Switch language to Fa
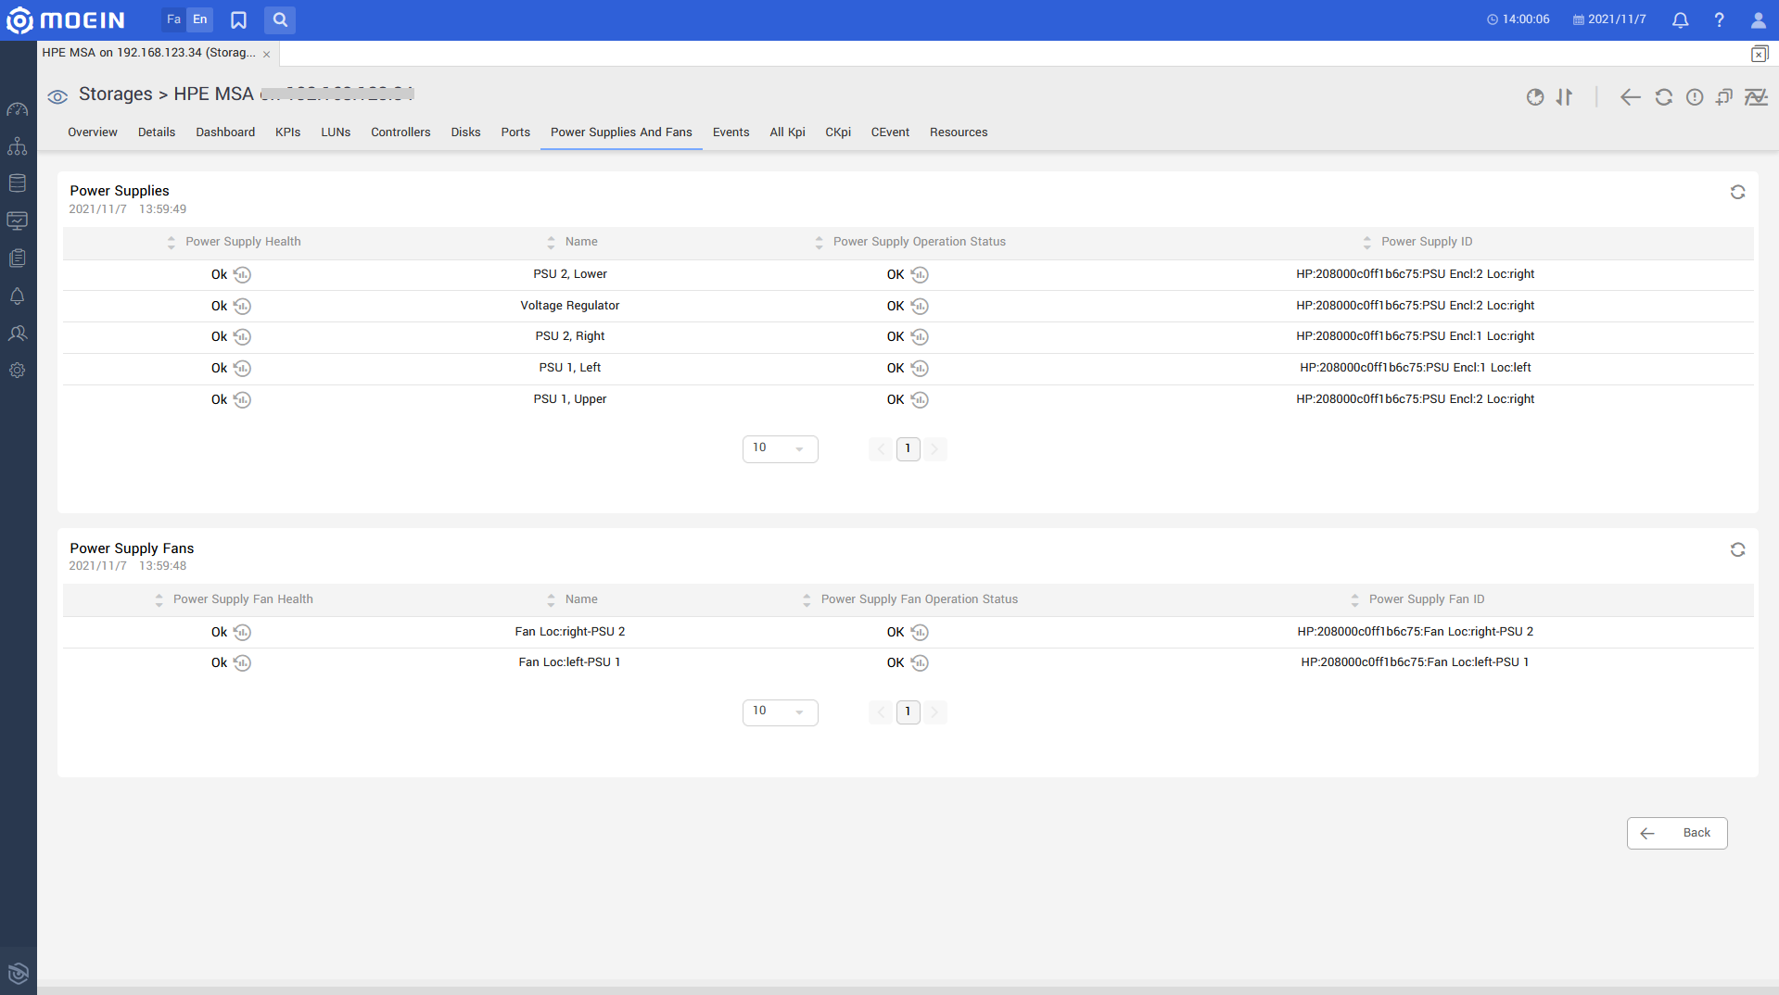1779x995 pixels. click(173, 19)
